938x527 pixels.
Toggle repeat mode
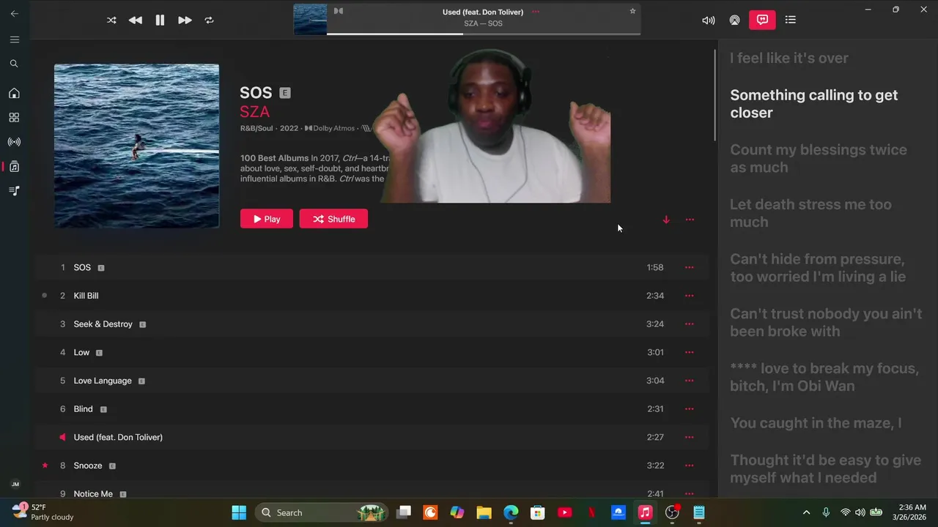point(209,20)
